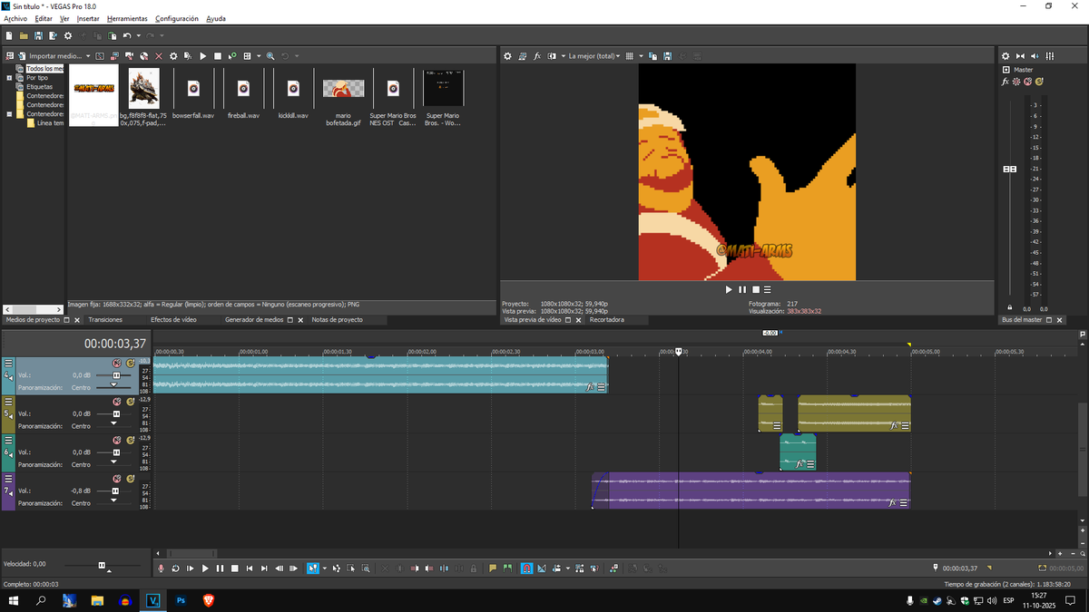The image size is (1089, 612).
Task: Start media preview in Project Media toolbar
Action: 203,56
